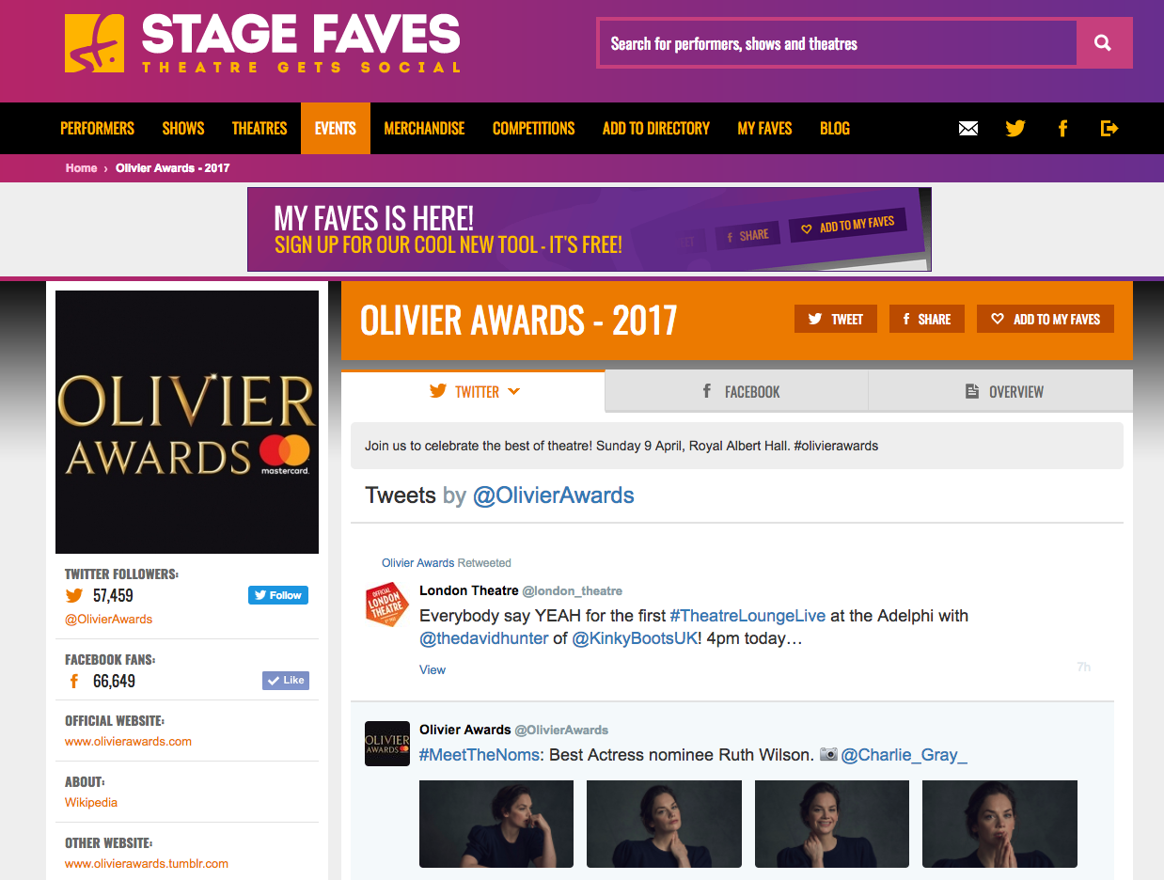Screen dimensions: 1164x880
Task: Open the Twitter bird icon in navbar
Action: [x=1015, y=129]
